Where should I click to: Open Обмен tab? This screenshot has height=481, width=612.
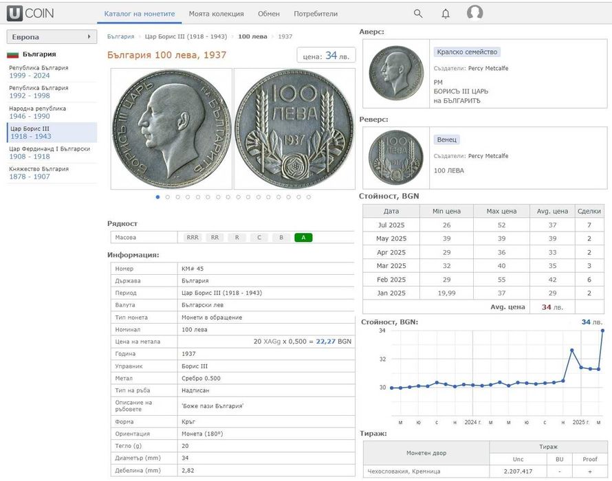pyautogui.click(x=269, y=14)
